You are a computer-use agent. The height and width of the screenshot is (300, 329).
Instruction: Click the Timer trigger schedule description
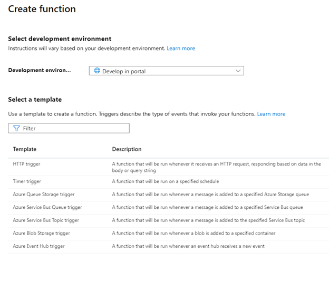(x=165, y=181)
